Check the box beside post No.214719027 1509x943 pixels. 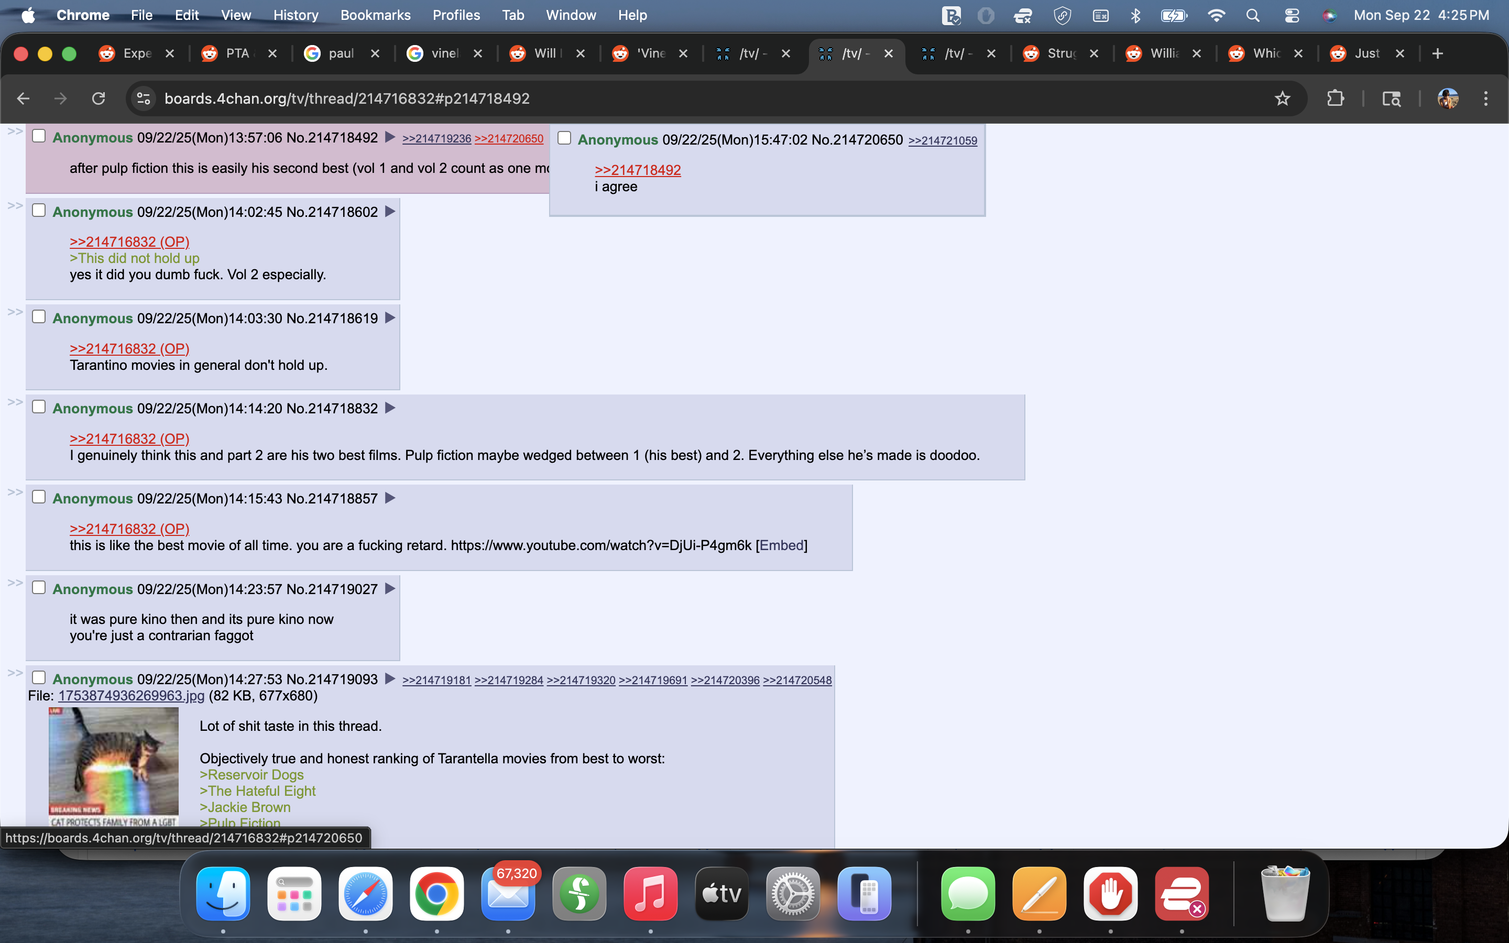(39, 587)
